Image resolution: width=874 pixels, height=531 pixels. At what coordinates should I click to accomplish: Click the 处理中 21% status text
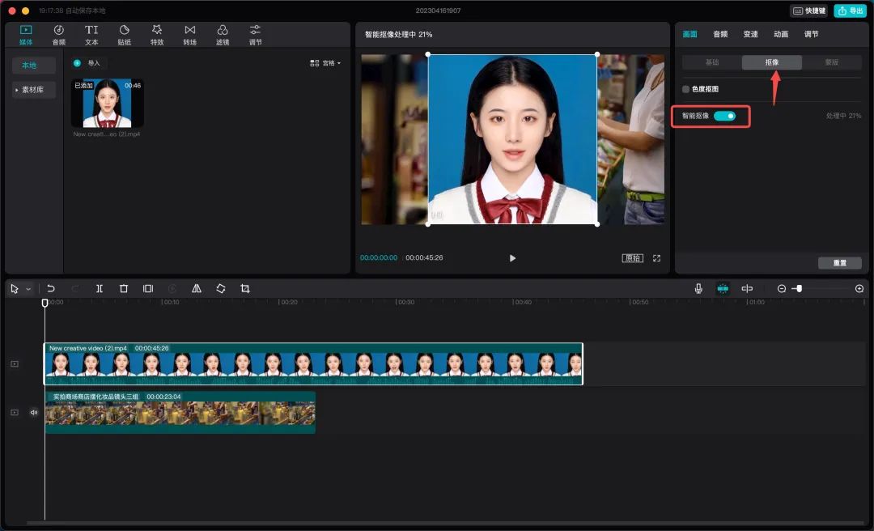click(843, 116)
